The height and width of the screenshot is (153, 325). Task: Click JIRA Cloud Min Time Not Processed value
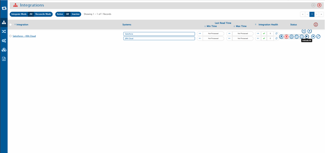(213, 38)
